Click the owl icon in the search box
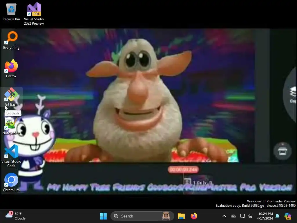 pos(166,216)
